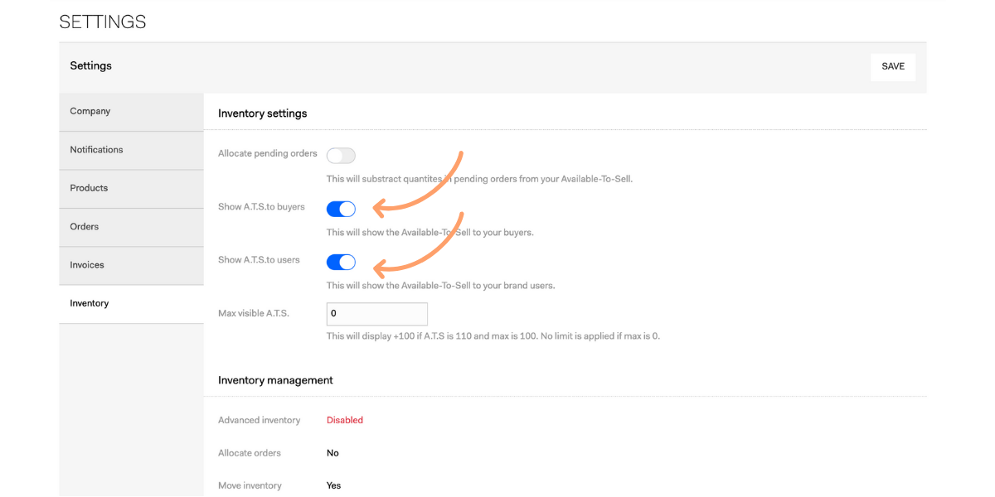Focus the Max visible A.T.S. input field
The height and width of the screenshot is (497, 995).
pyautogui.click(x=377, y=314)
